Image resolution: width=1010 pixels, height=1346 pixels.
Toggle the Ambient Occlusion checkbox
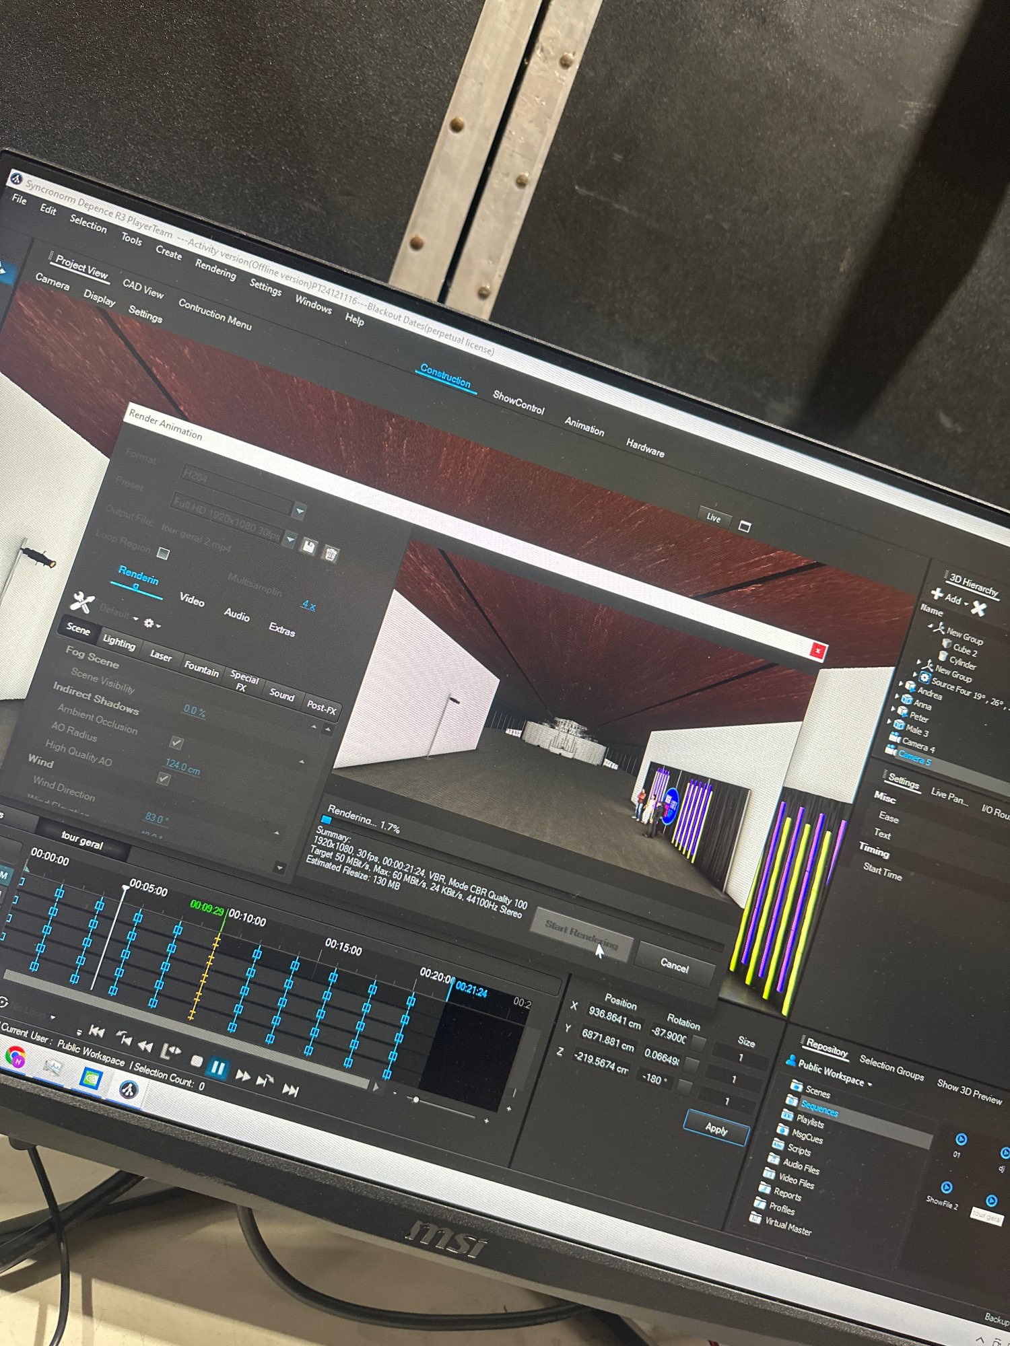176,742
